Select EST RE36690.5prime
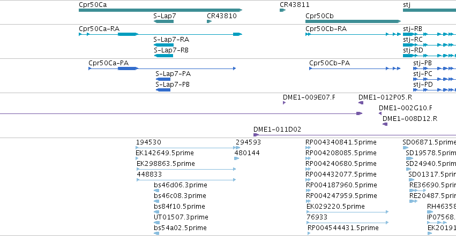456x236 pixels. click(x=417, y=191)
